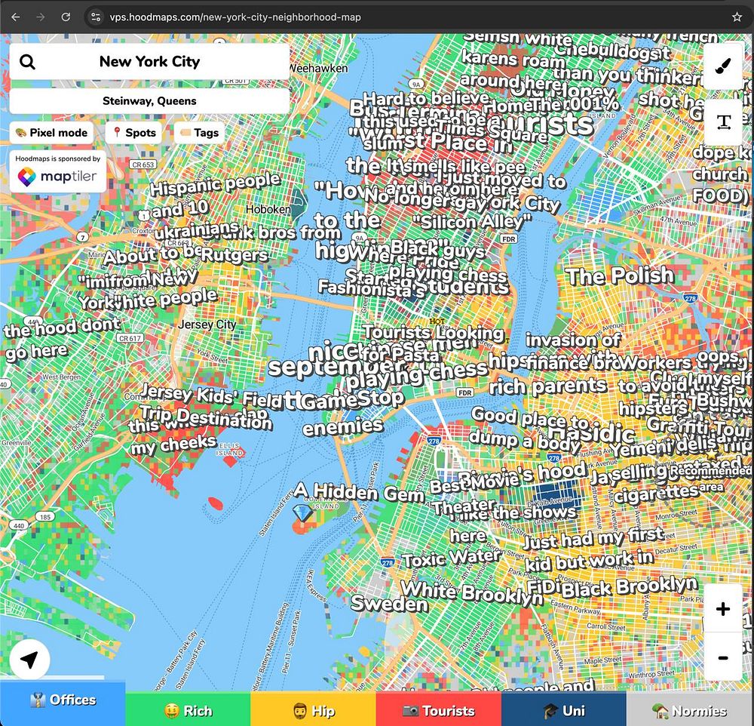Click the 'White Brooklyn' map tag
The height and width of the screenshot is (726, 754).
click(472, 592)
